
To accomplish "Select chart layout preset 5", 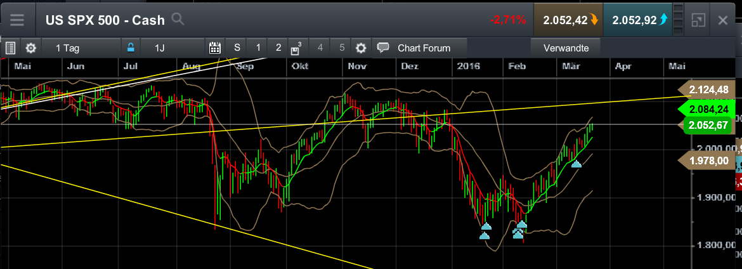I will pyautogui.click(x=342, y=48).
